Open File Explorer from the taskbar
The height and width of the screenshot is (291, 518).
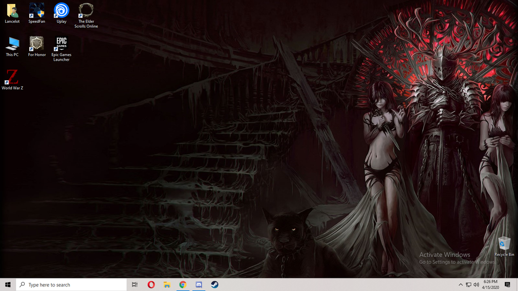(x=167, y=284)
